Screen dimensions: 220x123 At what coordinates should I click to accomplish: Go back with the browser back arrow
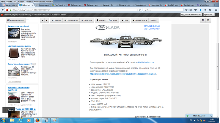pos(3,10)
